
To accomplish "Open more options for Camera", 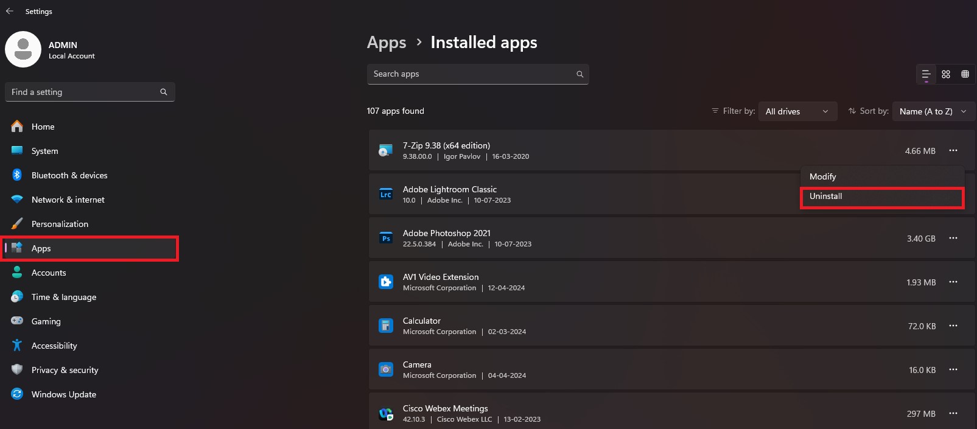I will coord(953,369).
